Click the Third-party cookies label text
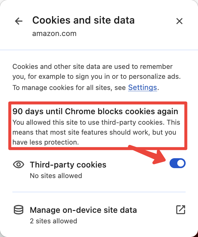The image size is (198, 237). [68, 165]
